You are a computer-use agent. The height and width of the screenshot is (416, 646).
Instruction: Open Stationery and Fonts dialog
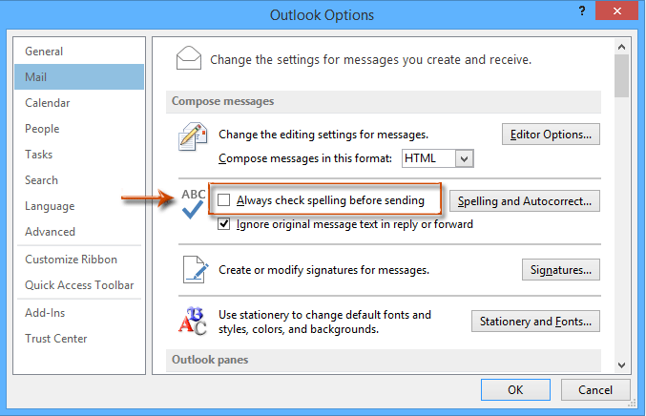coord(535,322)
